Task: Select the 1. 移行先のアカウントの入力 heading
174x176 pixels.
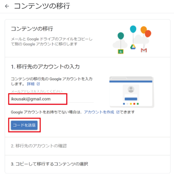Action: pos(45,67)
